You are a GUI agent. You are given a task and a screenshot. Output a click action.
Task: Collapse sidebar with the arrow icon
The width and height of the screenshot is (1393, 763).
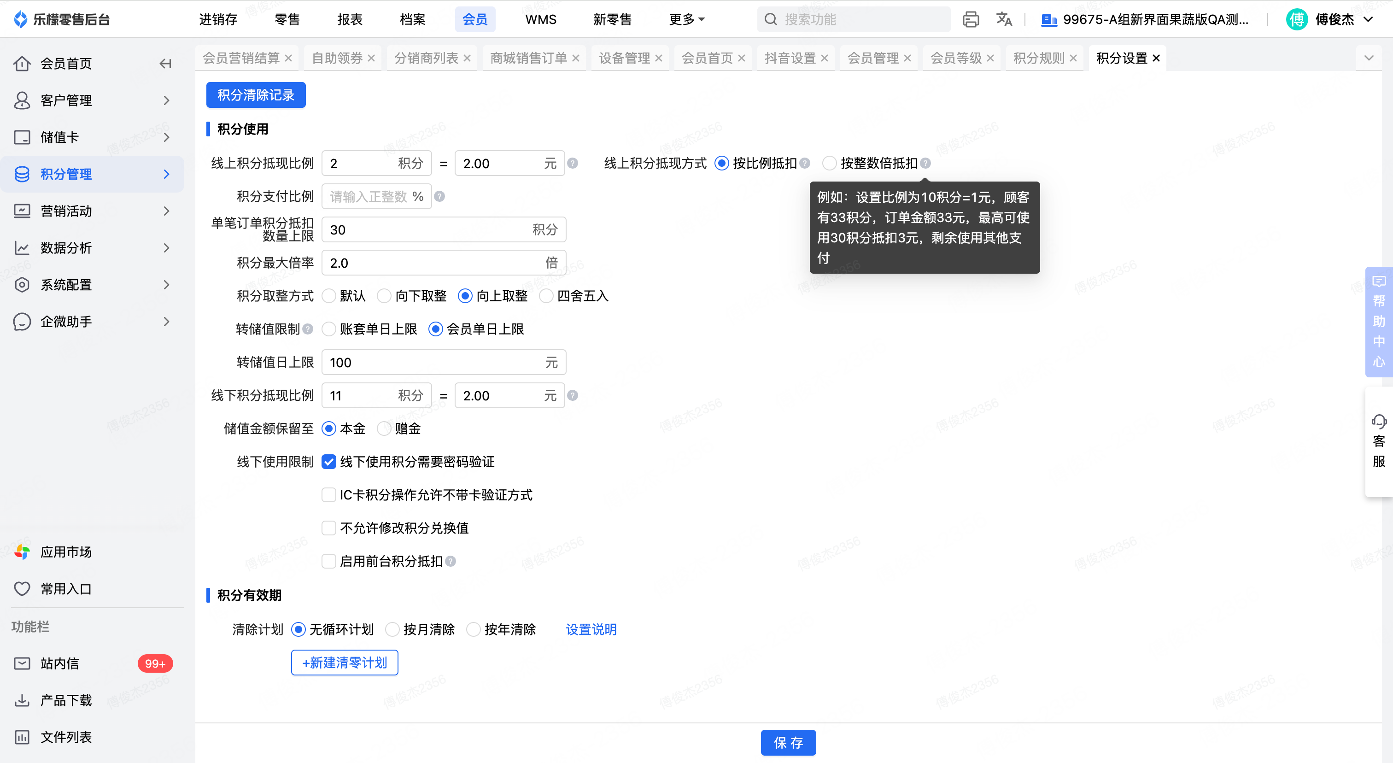[x=165, y=64]
